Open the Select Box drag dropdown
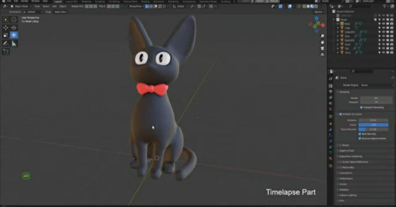Image resolution: width=396 pixels, height=207 pixels. click(x=61, y=12)
